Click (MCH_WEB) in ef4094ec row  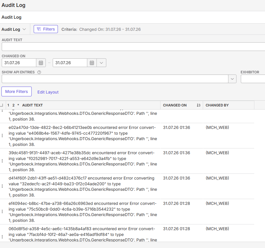pos(217,203)
